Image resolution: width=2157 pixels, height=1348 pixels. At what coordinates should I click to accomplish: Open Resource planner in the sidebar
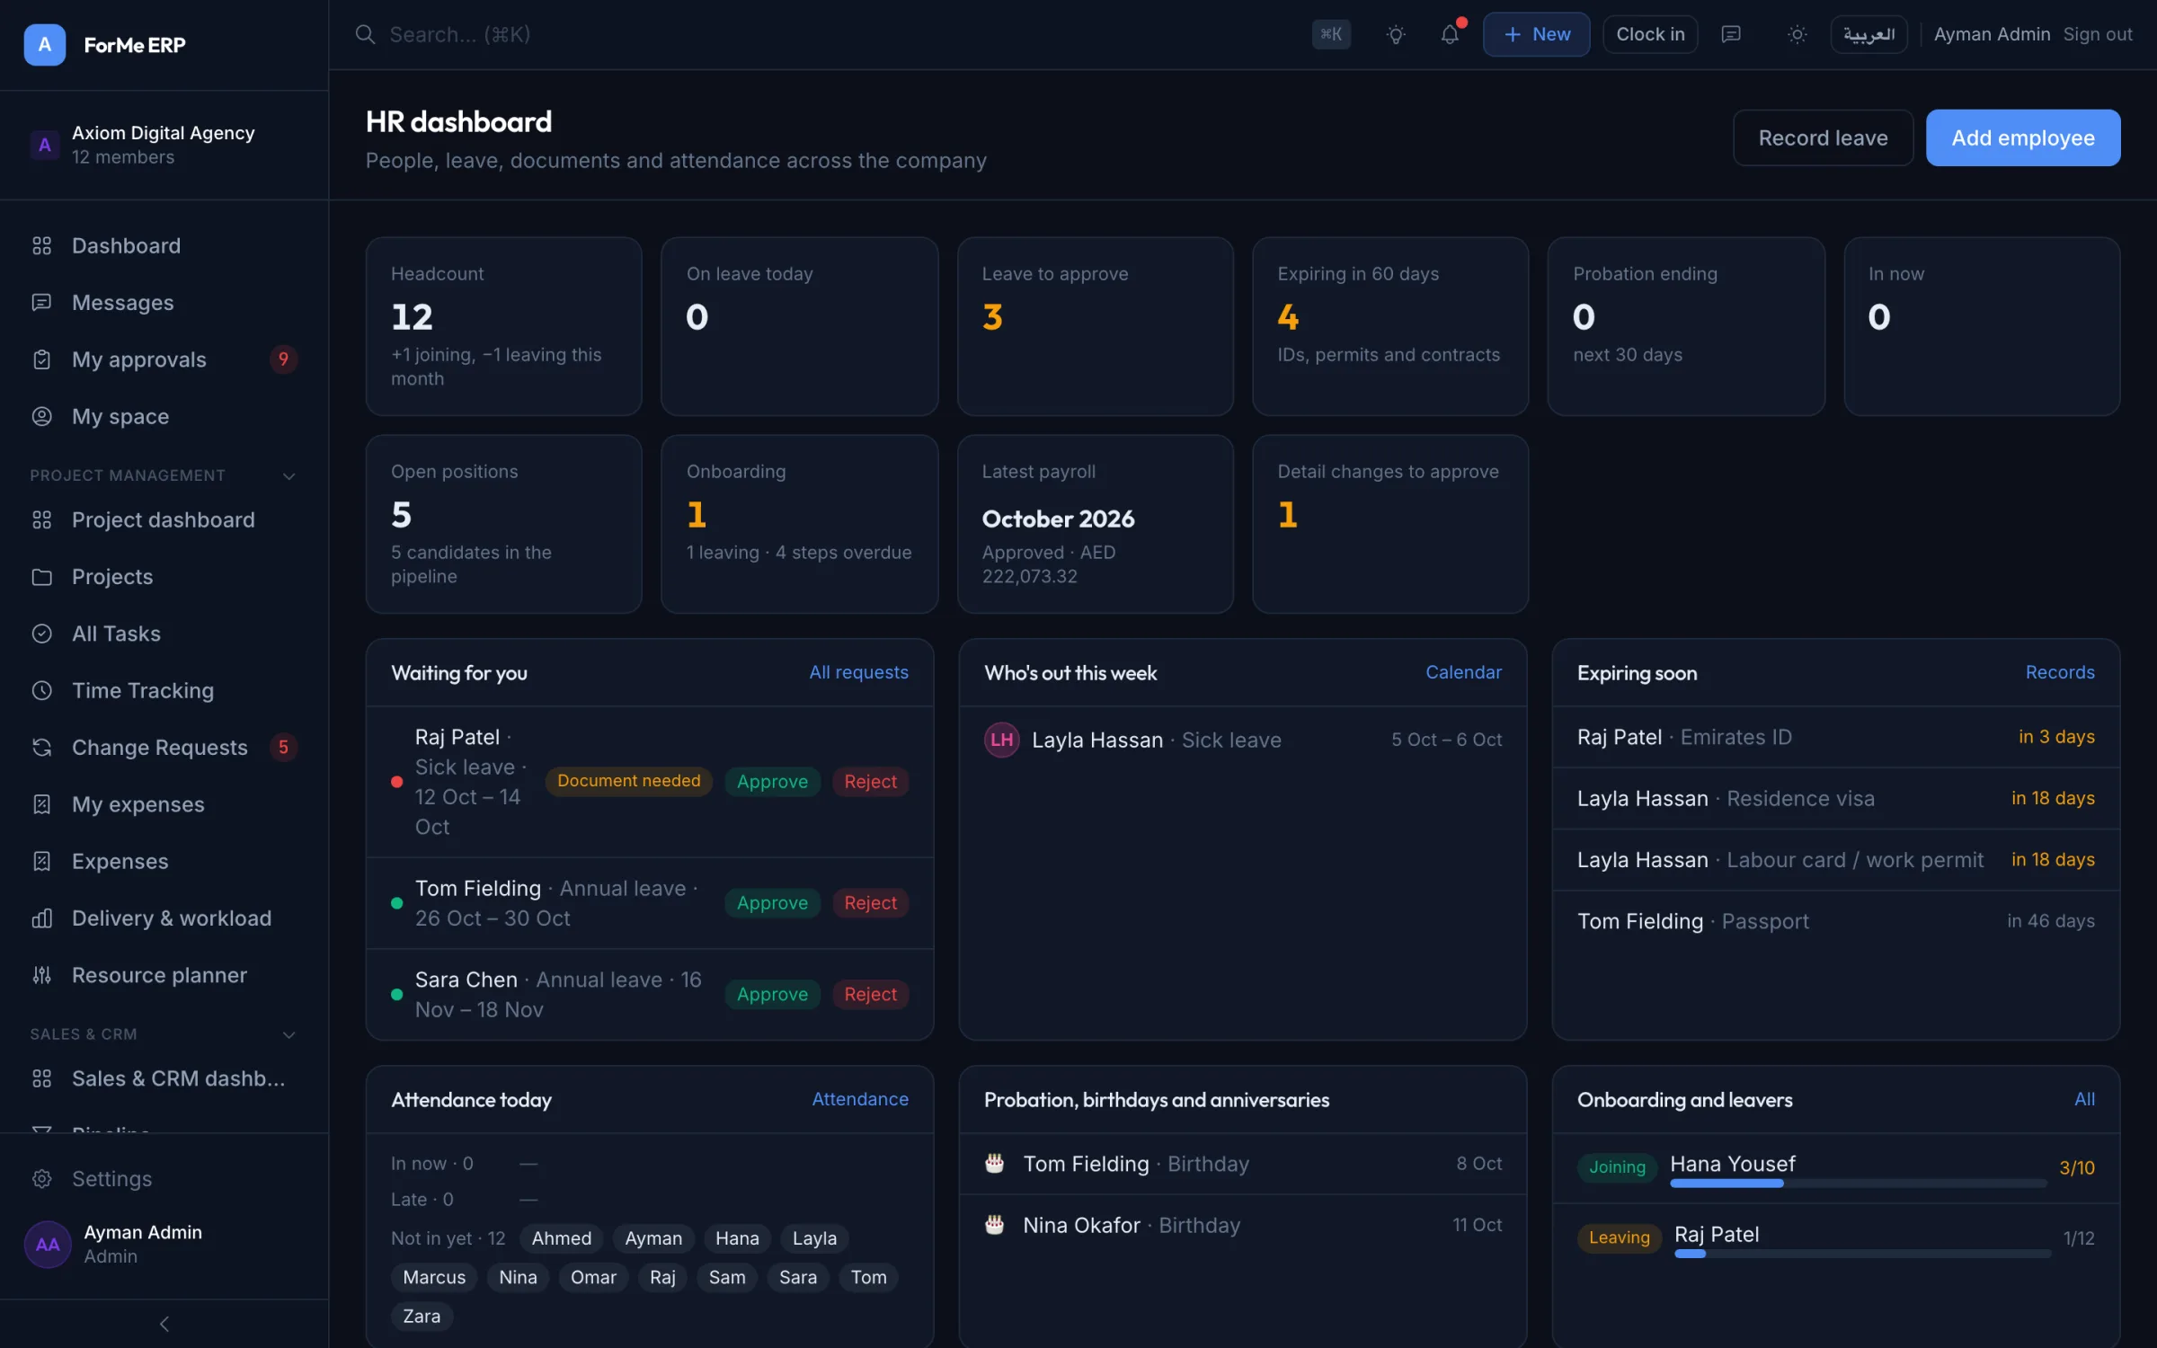(164, 975)
